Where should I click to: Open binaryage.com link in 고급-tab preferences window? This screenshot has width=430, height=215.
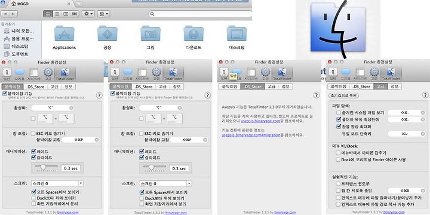394,212
